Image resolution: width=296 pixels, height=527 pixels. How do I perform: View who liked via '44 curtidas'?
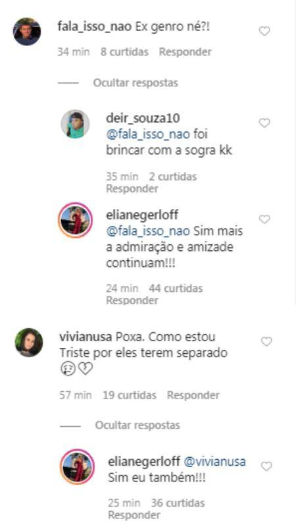(x=176, y=289)
